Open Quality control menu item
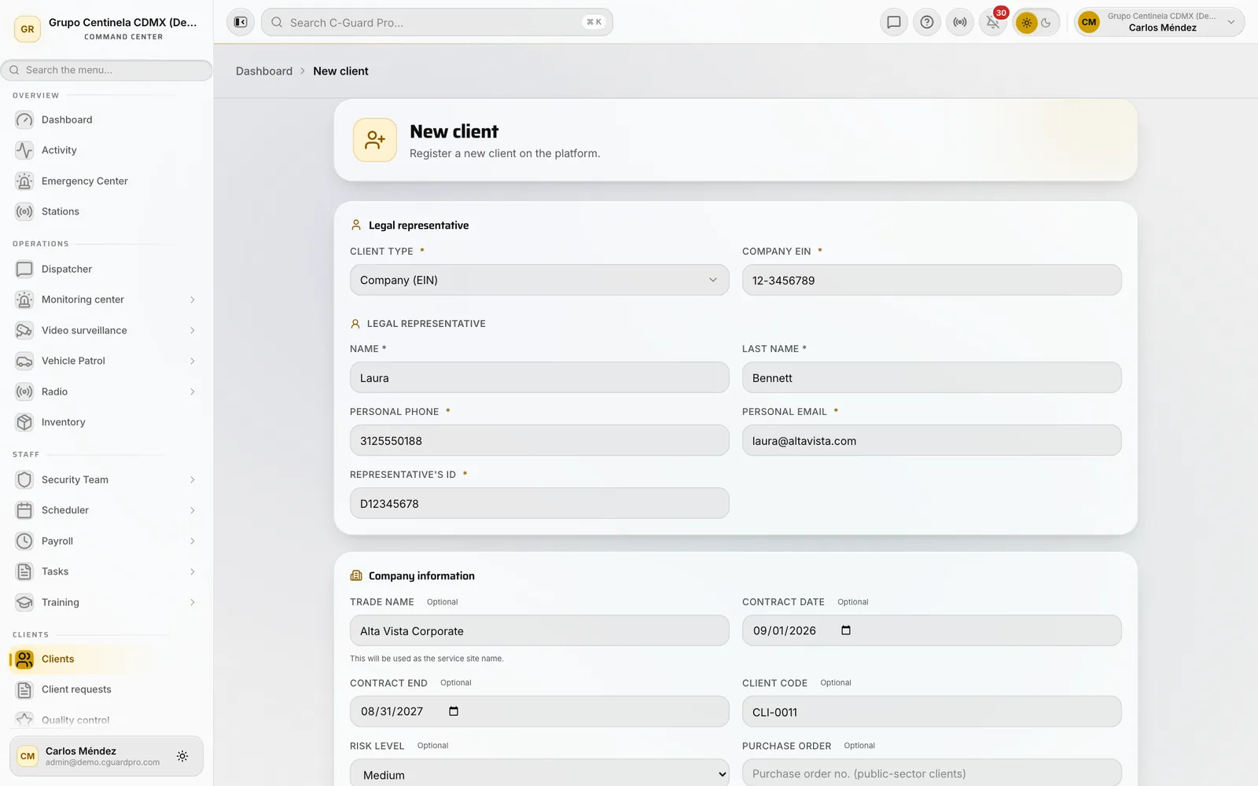Viewport: 1258px width, 786px height. (106, 719)
